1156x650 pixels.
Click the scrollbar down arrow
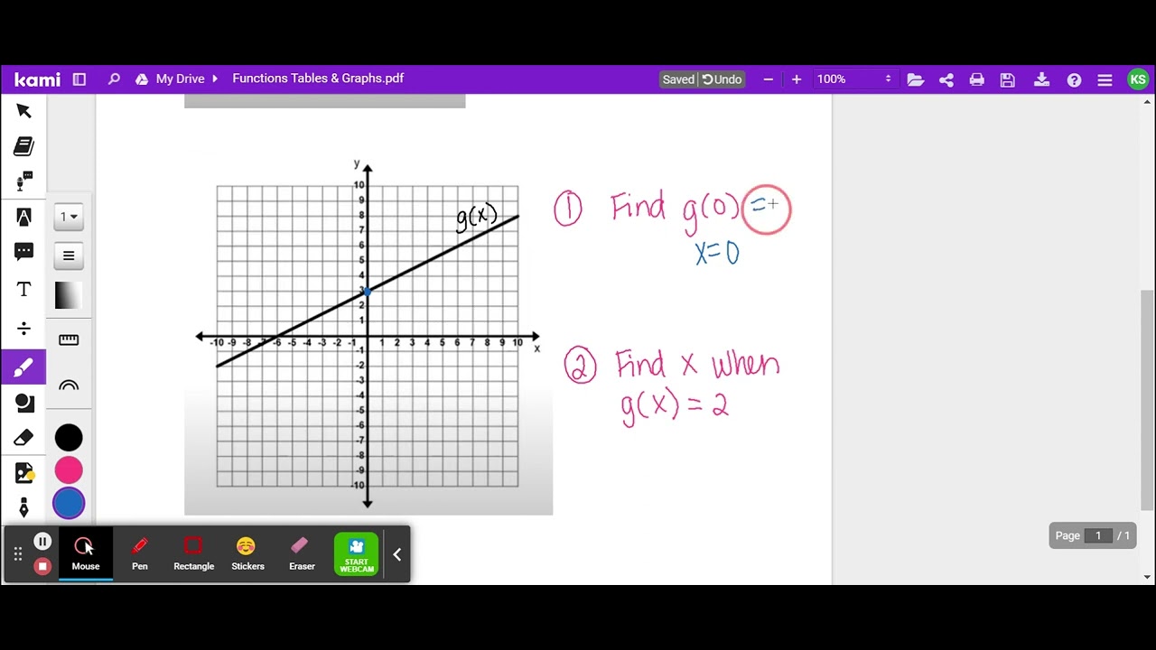[x=1148, y=578]
